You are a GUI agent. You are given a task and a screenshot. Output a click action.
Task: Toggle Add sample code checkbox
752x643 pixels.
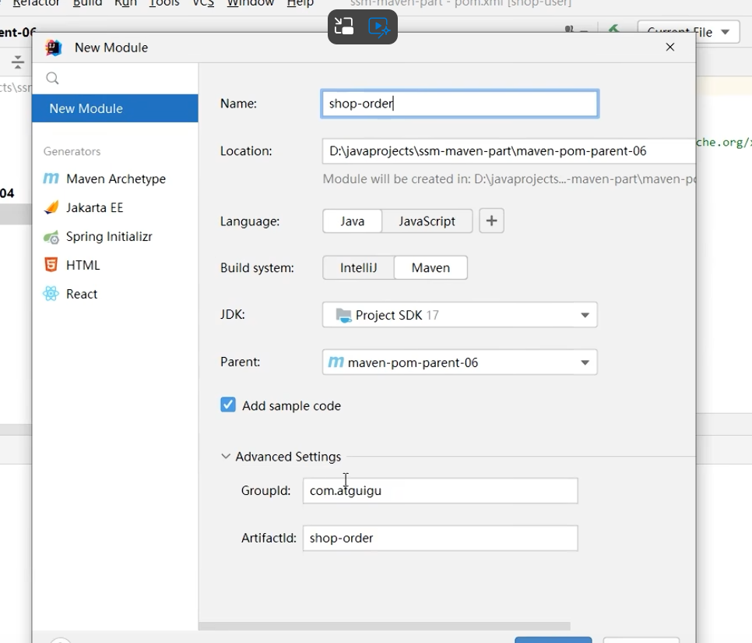[x=228, y=405]
